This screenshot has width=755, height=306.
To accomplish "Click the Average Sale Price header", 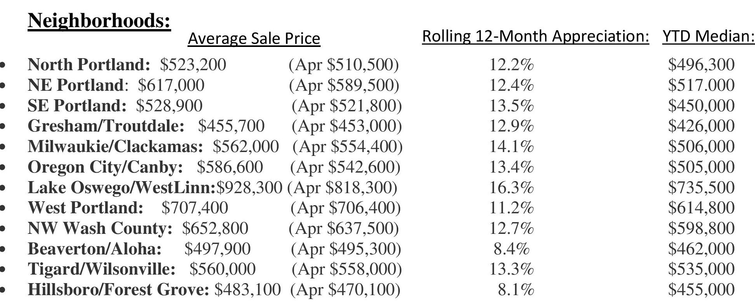I will 254,38.
